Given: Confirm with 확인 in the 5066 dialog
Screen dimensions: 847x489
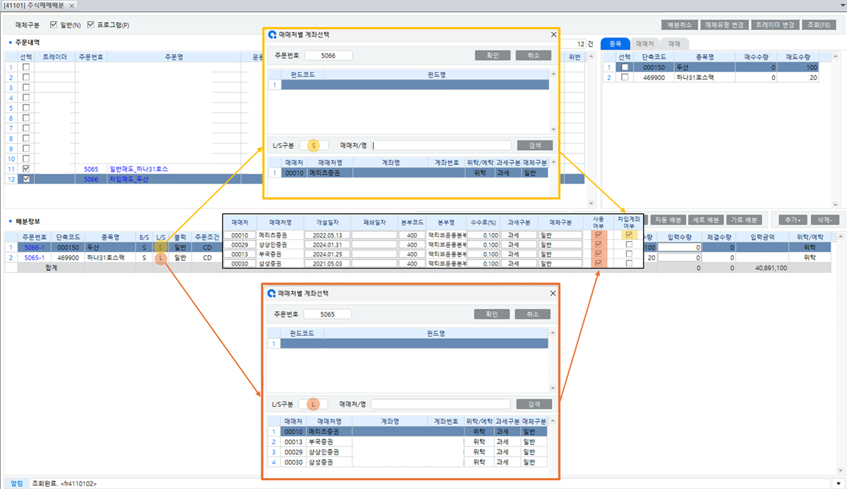Looking at the screenshot, I should [492, 56].
